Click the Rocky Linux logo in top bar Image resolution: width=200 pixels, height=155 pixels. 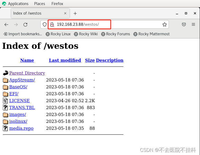(x=4, y=4)
